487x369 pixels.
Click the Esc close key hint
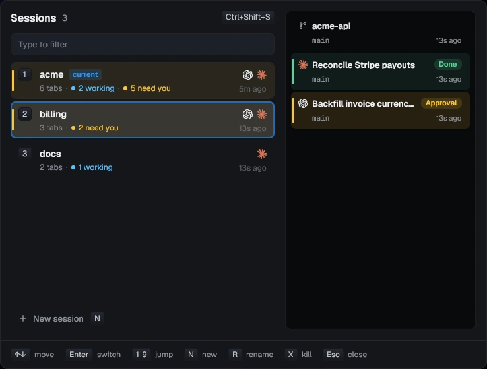333,354
